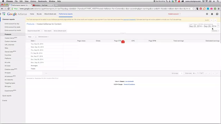Open Entire account by day report

coord(12,24)
